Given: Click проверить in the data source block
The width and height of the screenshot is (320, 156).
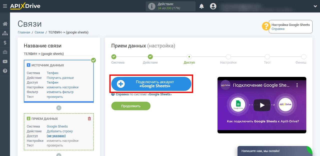Looking at the screenshot, I should [55, 97].
